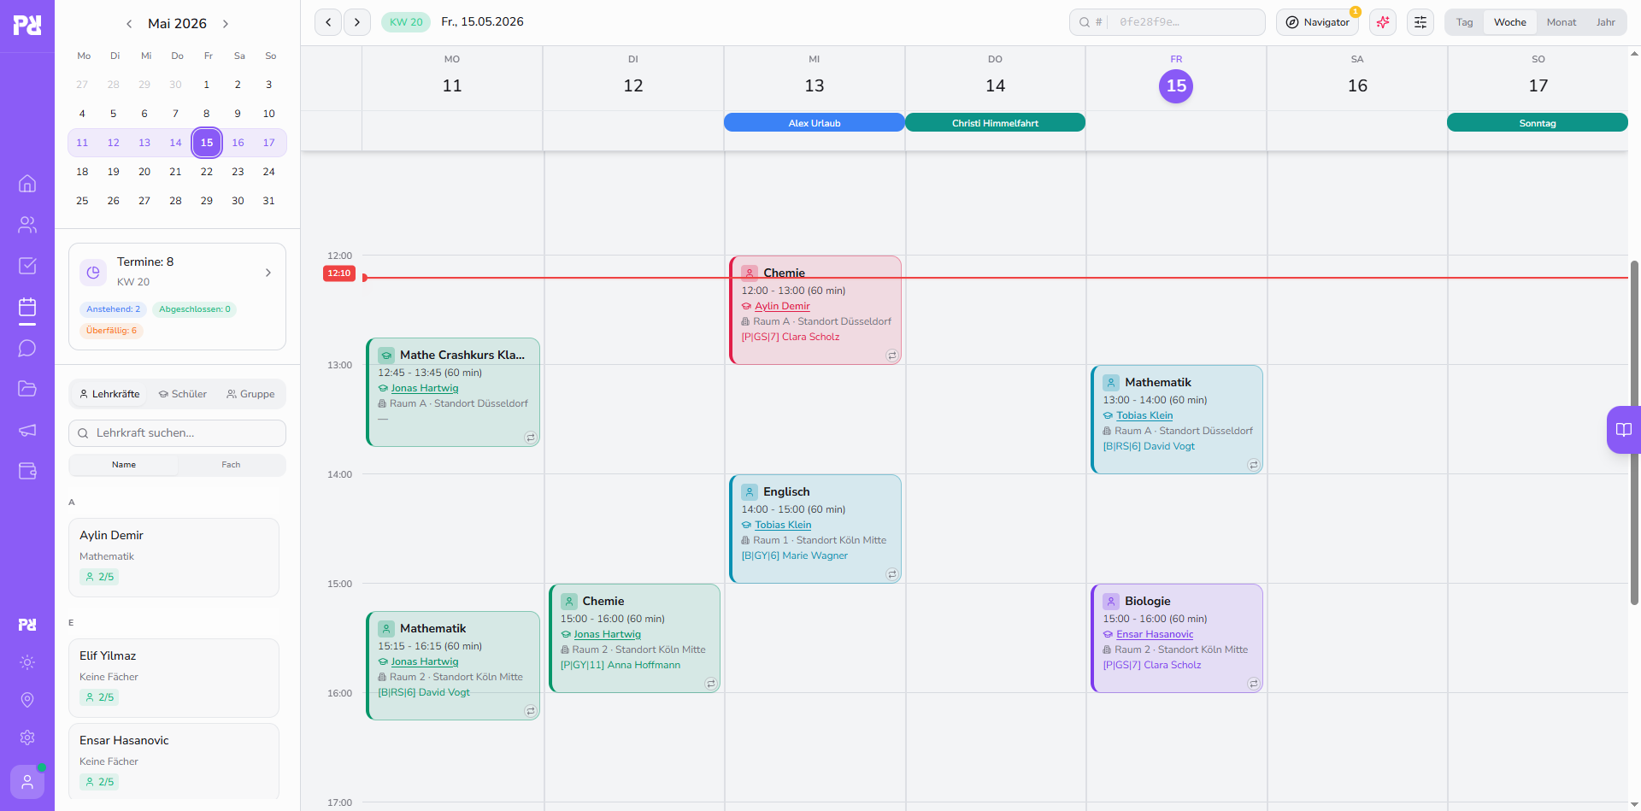Select Friday 15 day header
This screenshot has height=811, width=1641.
point(1176,85)
